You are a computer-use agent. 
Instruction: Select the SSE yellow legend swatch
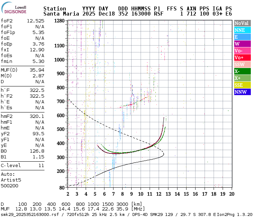pyautogui.click(x=241, y=85)
